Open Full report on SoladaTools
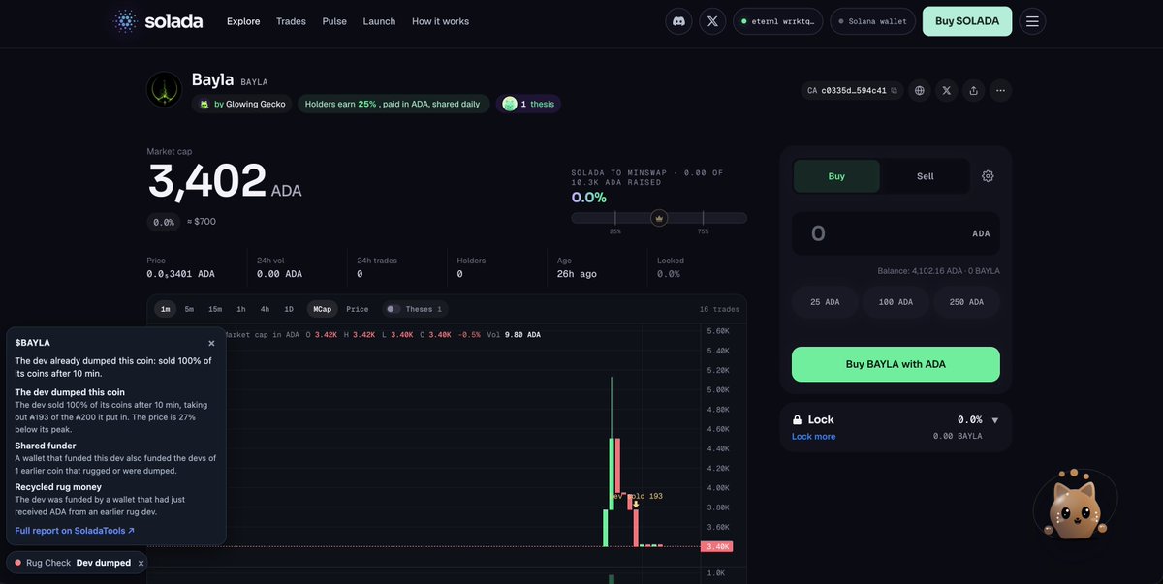Image resolution: width=1163 pixels, height=584 pixels. (75, 531)
